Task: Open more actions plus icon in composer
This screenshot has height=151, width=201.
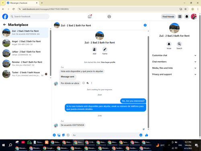Action: 54,135
